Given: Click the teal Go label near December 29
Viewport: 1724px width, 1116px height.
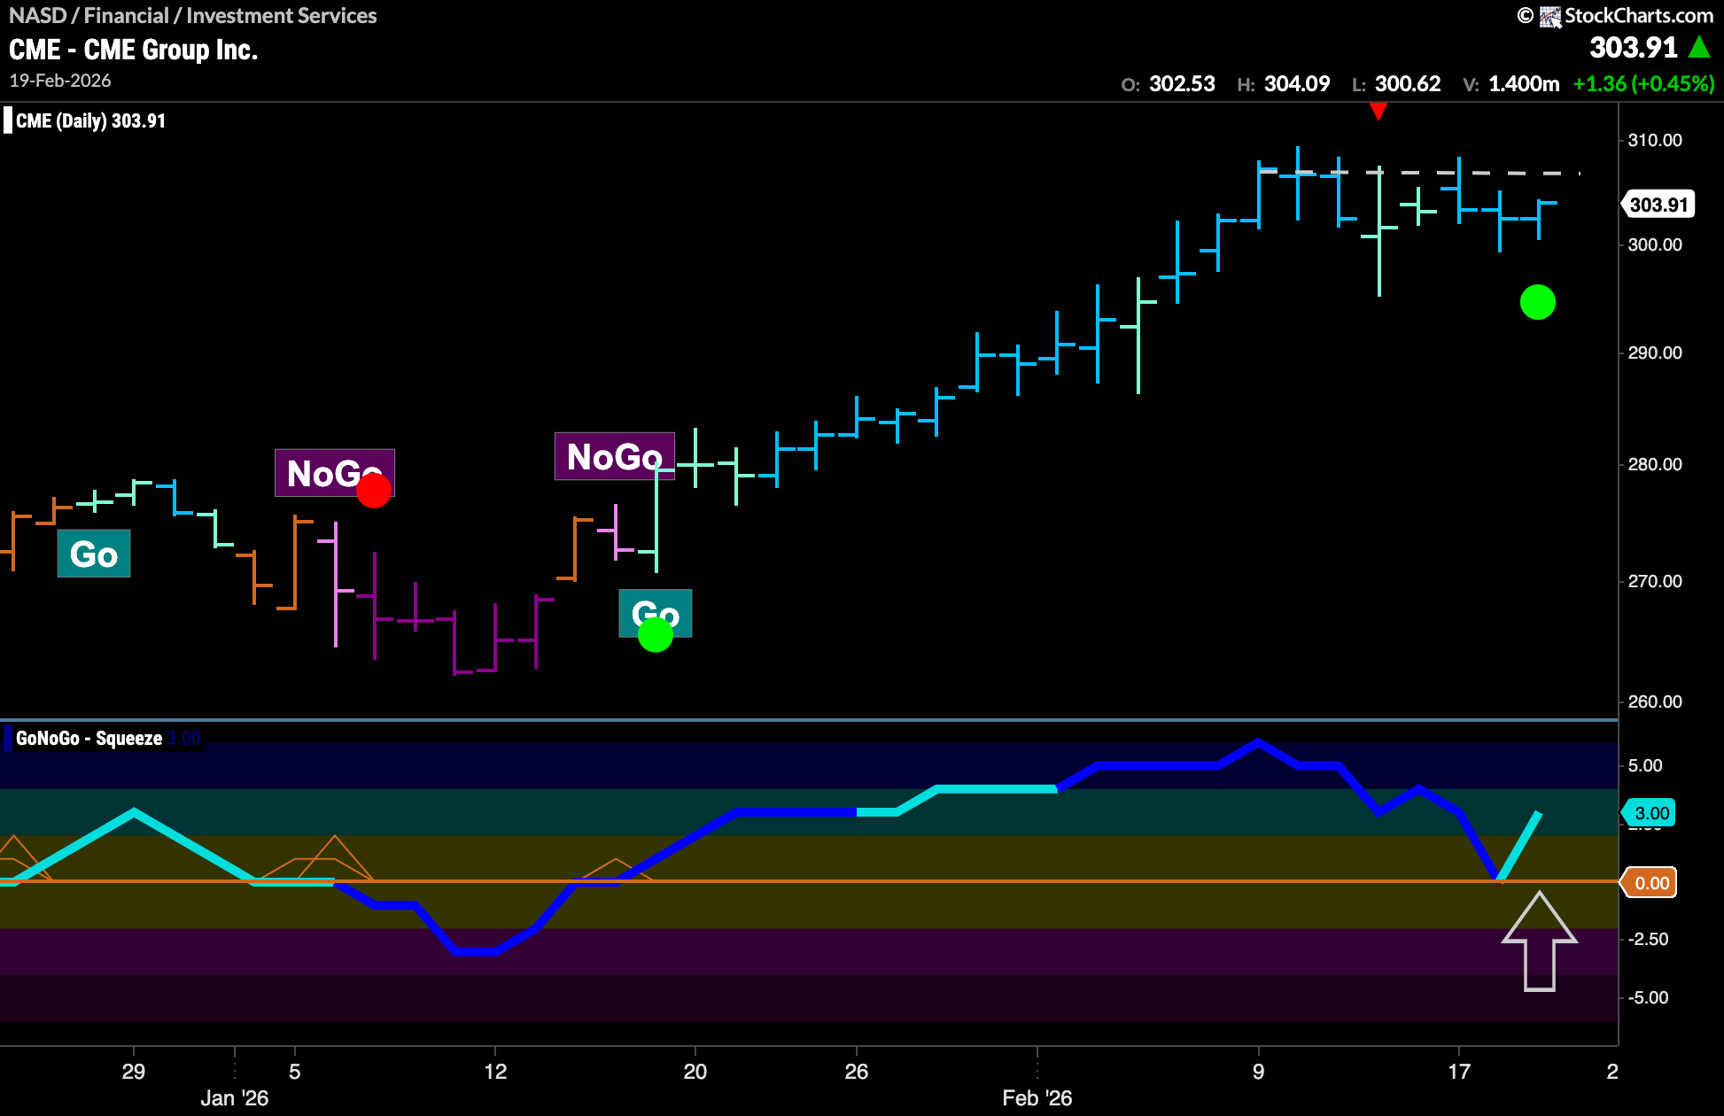Looking at the screenshot, I should tap(94, 554).
